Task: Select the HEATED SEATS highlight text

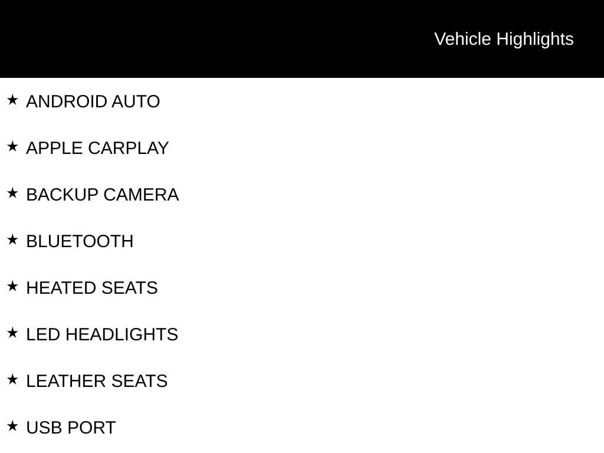Action: tap(92, 288)
